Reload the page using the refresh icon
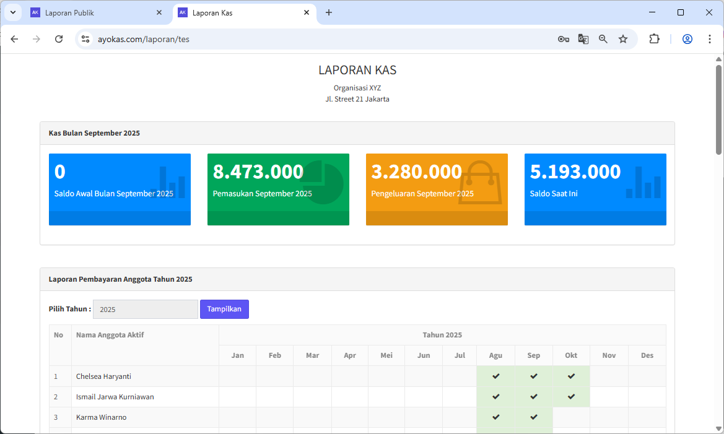The image size is (724, 434). pos(59,39)
